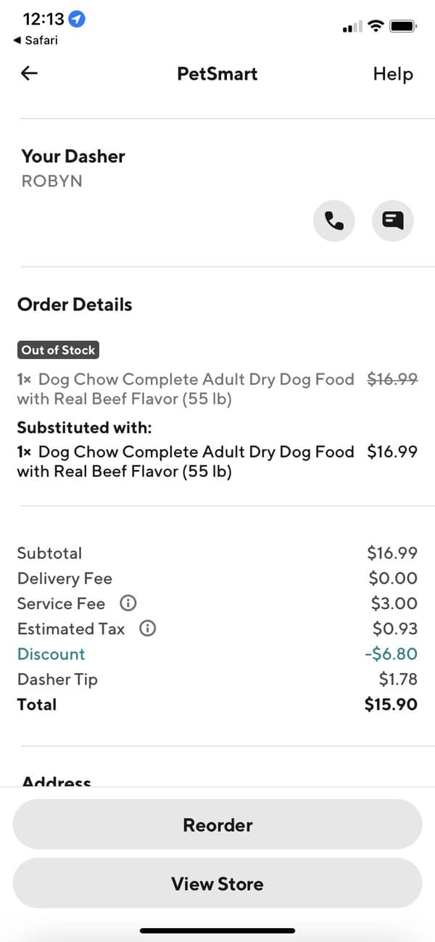Message the Dasher via chat icon
This screenshot has height=942, width=435.
point(393,220)
